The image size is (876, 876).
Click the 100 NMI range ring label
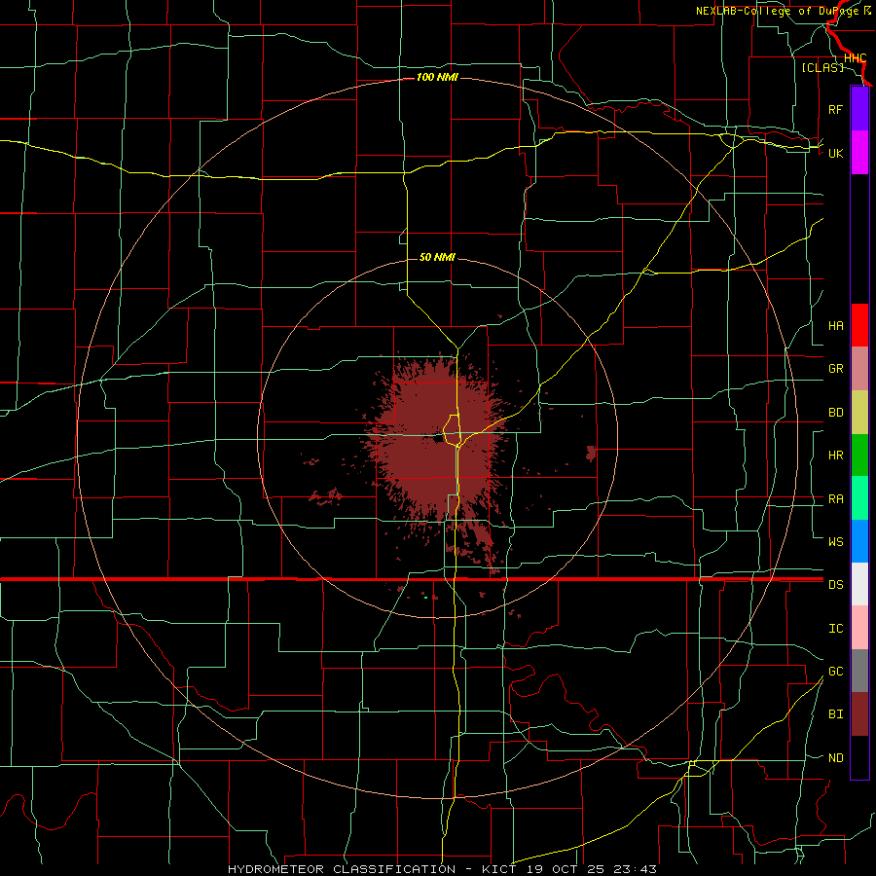pyautogui.click(x=437, y=77)
